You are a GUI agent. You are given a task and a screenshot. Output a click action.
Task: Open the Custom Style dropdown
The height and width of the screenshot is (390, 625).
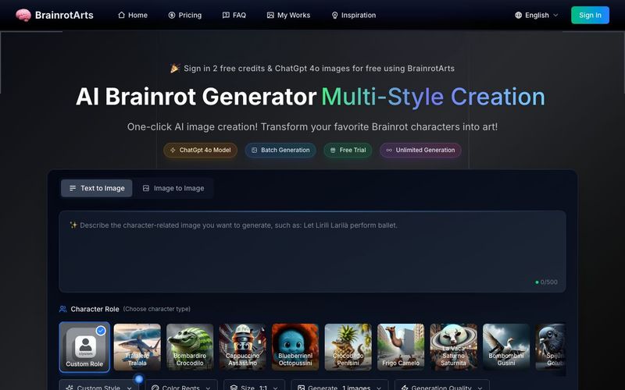99,385
